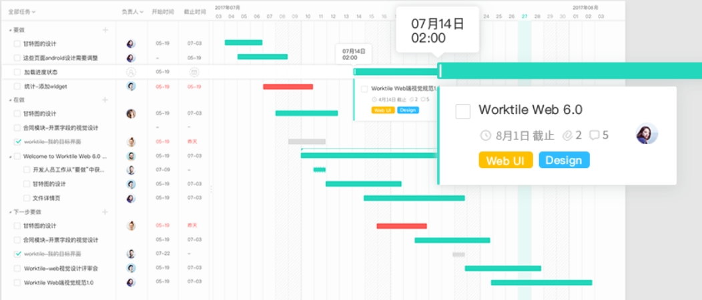Open the 加载进度状态 task name
The height and width of the screenshot is (300, 702).
click(x=41, y=72)
